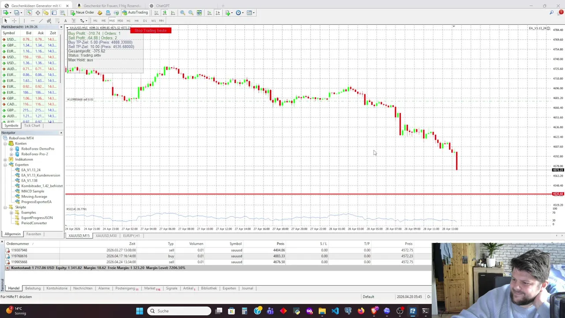Toggle the Data Window crosshair icon
Viewport: 565px width, 318px height.
pyautogui.click(x=38, y=12)
